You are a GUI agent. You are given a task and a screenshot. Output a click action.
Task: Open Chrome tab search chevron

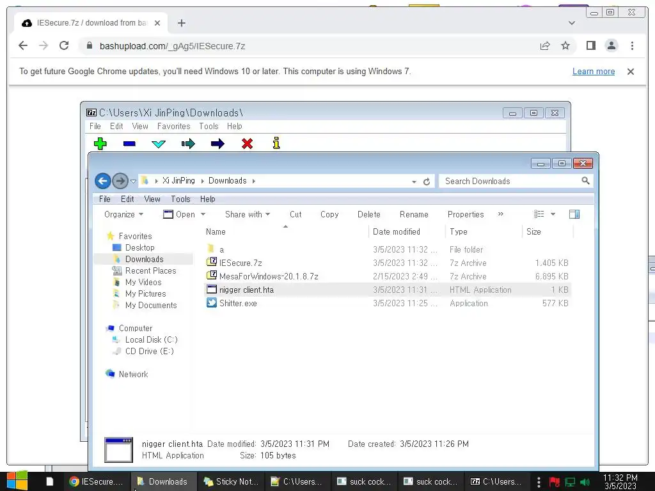tap(572, 23)
